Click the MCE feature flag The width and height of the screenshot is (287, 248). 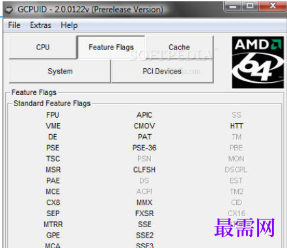[x=53, y=191]
